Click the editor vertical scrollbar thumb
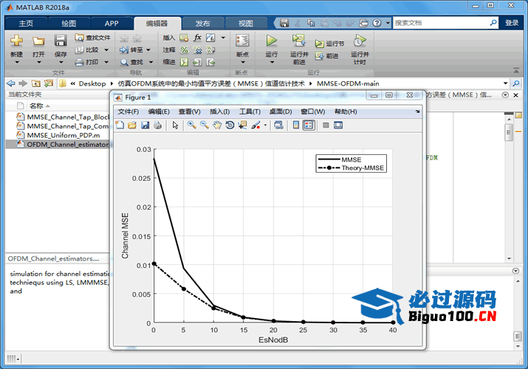This screenshot has height=369, width=528. [509, 133]
